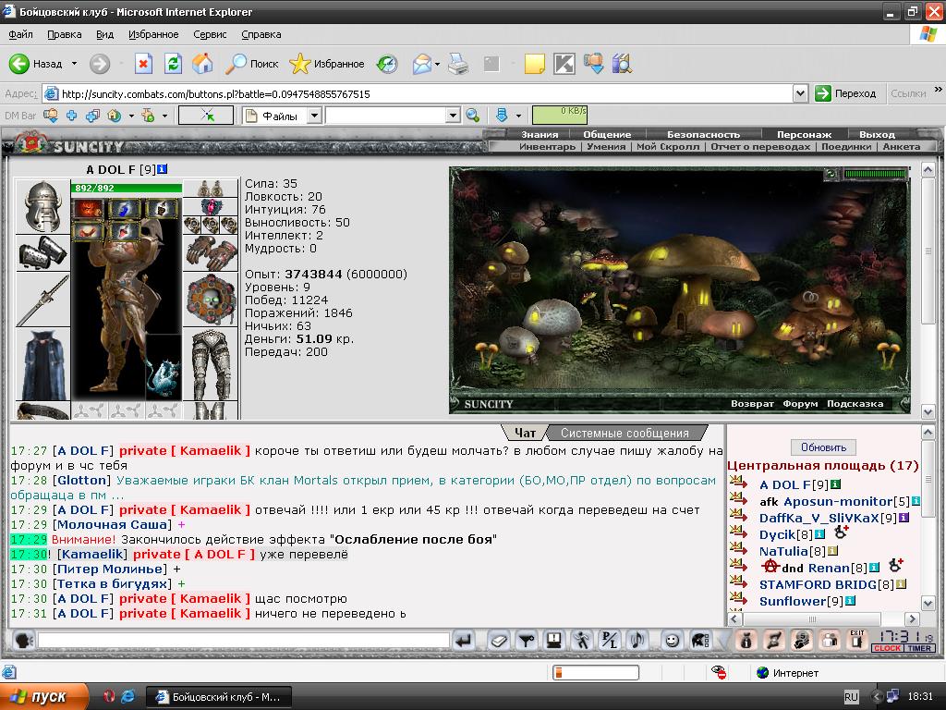Expand the address bar URL dropdown
946x710 pixels.
click(800, 93)
